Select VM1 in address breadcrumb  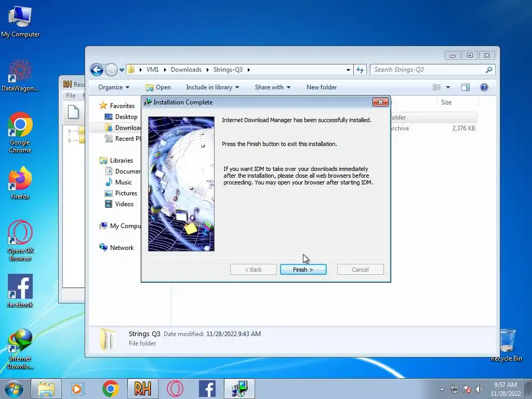coord(152,70)
